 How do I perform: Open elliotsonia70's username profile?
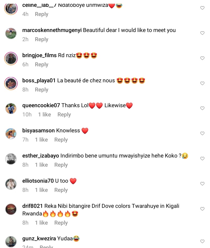click(x=38, y=181)
